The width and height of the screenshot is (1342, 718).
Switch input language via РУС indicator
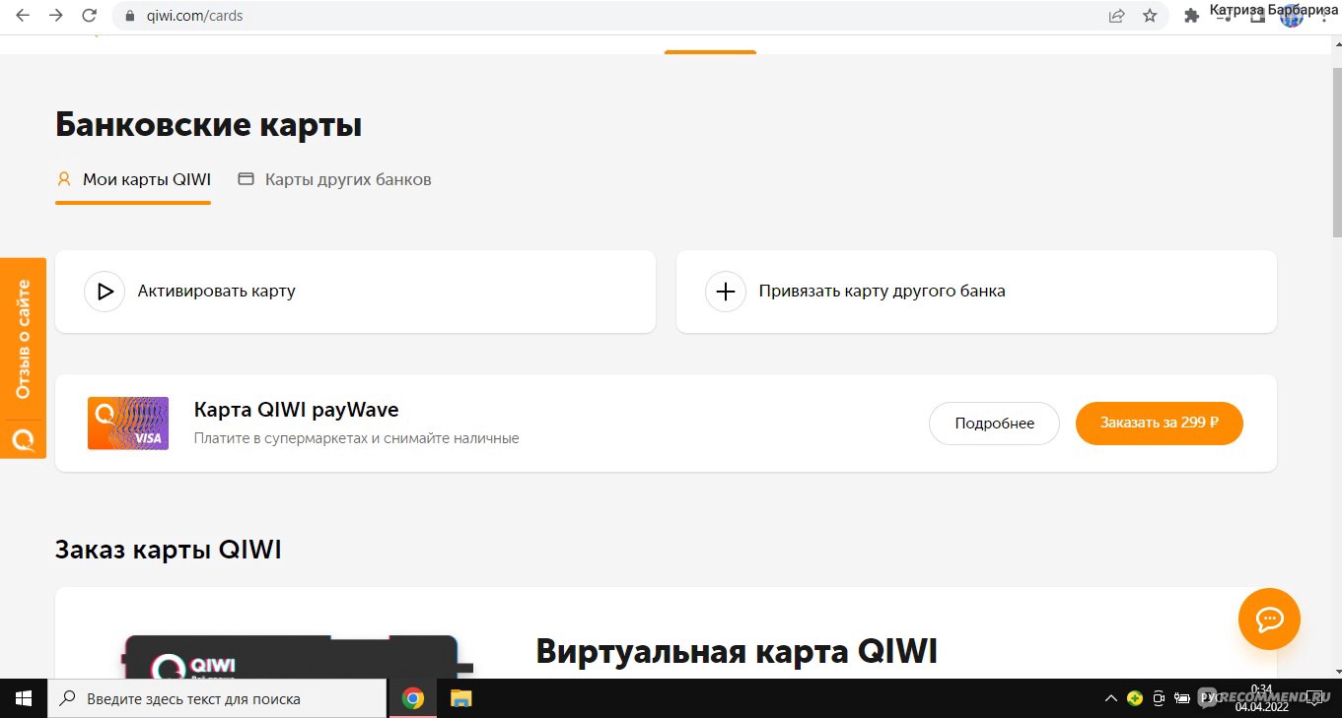(1209, 698)
